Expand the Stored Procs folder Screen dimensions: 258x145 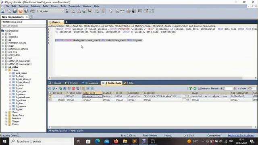[x=6, y=116]
